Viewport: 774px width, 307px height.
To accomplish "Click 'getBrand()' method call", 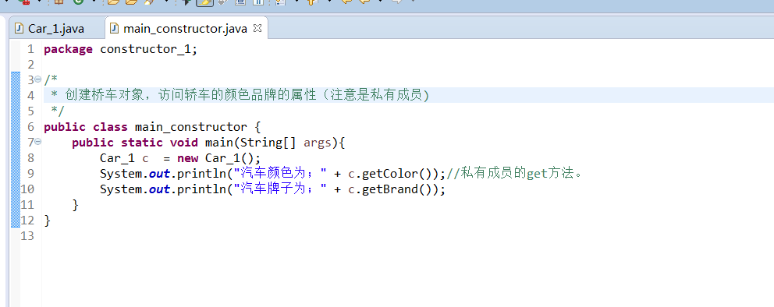I will tap(397, 189).
